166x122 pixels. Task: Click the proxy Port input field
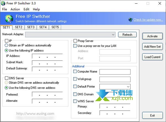point(115,59)
